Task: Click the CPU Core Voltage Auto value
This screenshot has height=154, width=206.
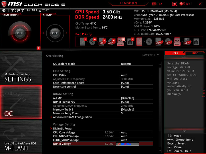Action: 124,132
